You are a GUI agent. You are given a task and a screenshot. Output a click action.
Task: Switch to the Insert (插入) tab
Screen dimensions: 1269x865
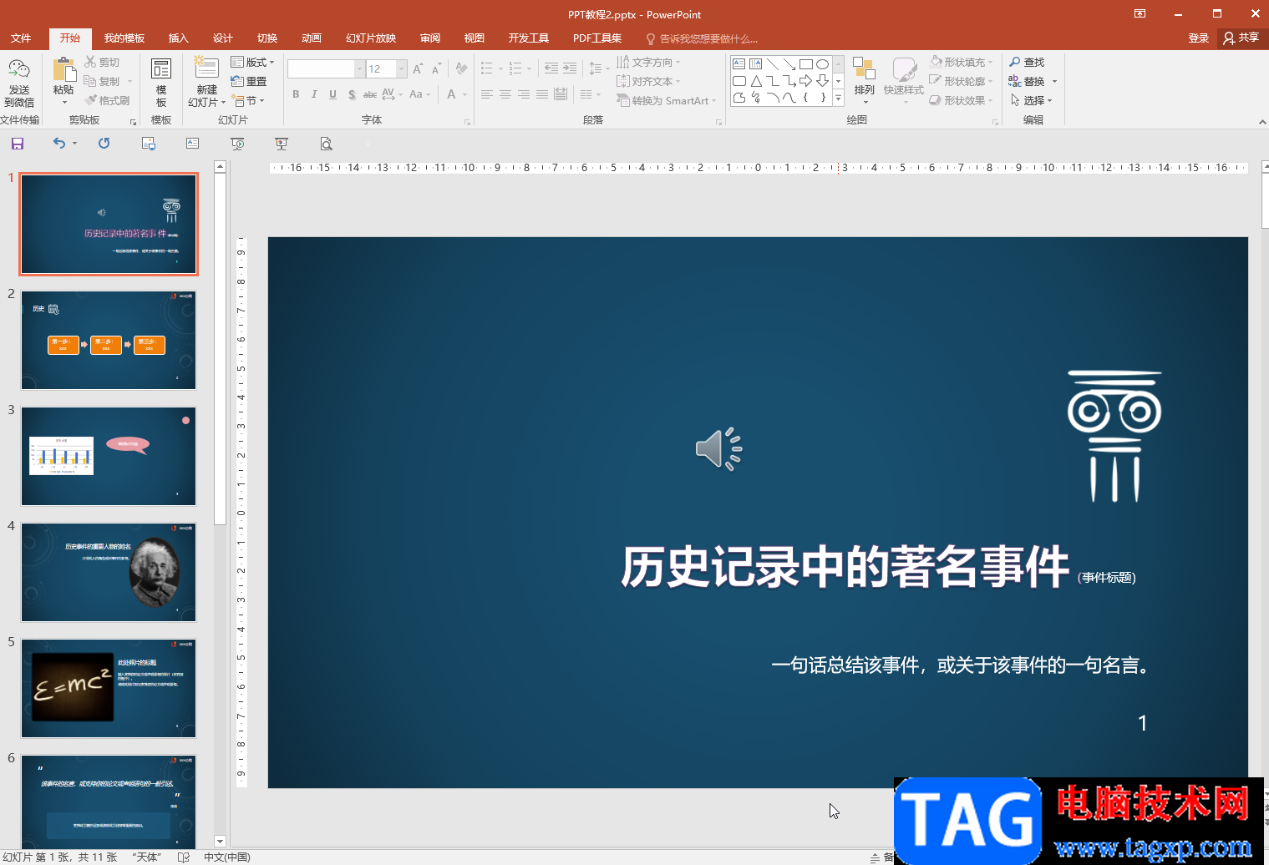click(x=179, y=38)
